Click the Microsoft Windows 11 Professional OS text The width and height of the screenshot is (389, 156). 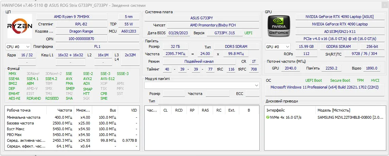[x=324, y=87]
